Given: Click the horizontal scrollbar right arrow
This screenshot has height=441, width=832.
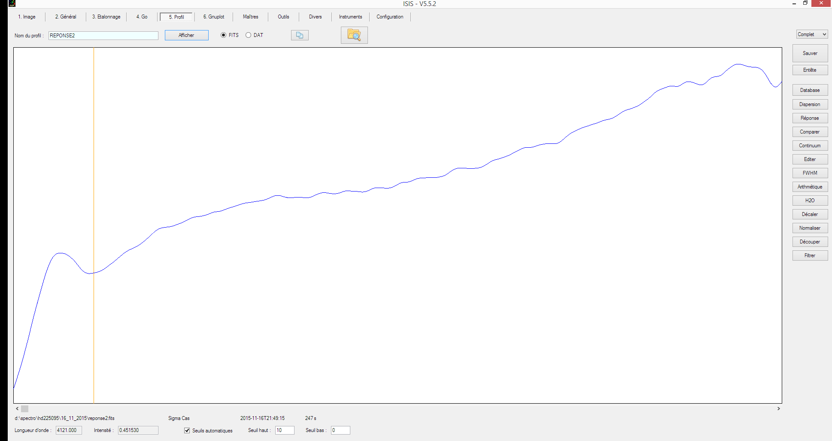Looking at the screenshot, I should pyautogui.click(x=778, y=409).
